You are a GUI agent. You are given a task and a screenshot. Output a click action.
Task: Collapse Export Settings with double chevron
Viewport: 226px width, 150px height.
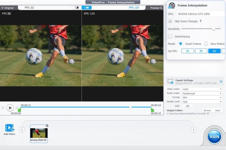click(221, 81)
